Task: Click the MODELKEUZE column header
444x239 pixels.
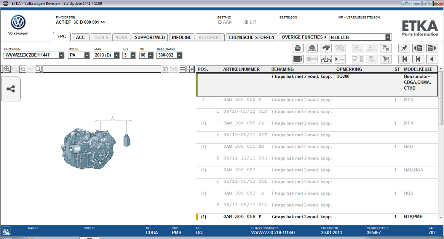Action: tap(418, 69)
